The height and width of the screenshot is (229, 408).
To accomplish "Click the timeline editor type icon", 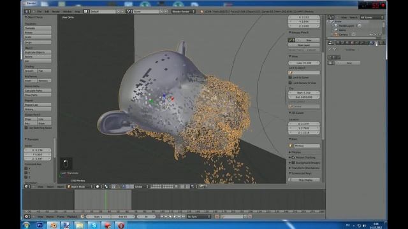I will click(x=27, y=216).
